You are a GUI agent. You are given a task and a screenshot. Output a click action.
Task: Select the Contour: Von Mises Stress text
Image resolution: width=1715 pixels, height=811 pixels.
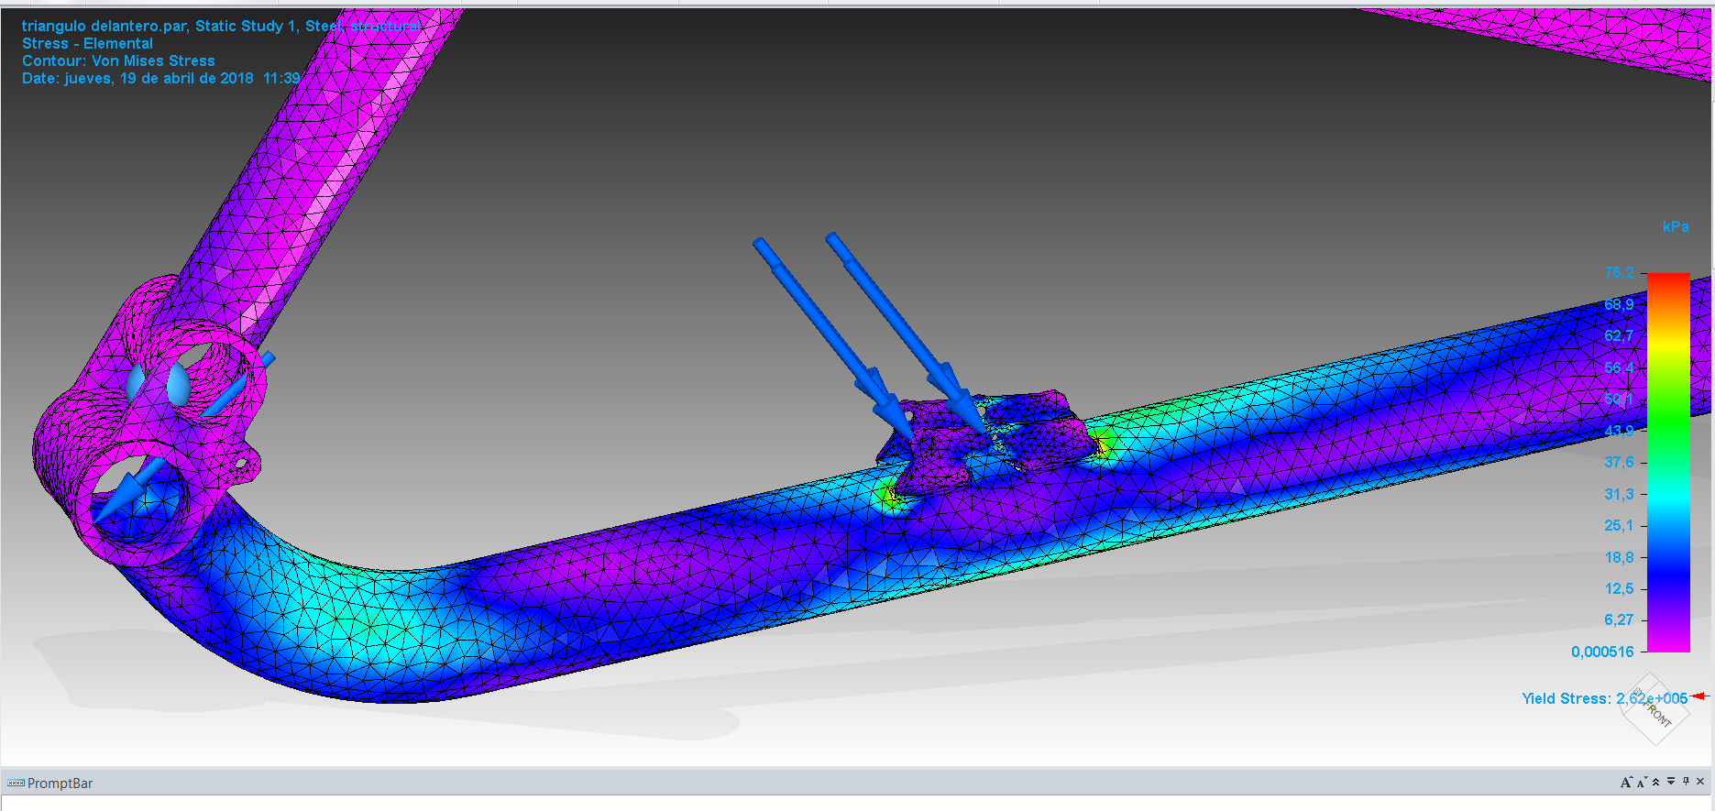(x=118, y=61)
